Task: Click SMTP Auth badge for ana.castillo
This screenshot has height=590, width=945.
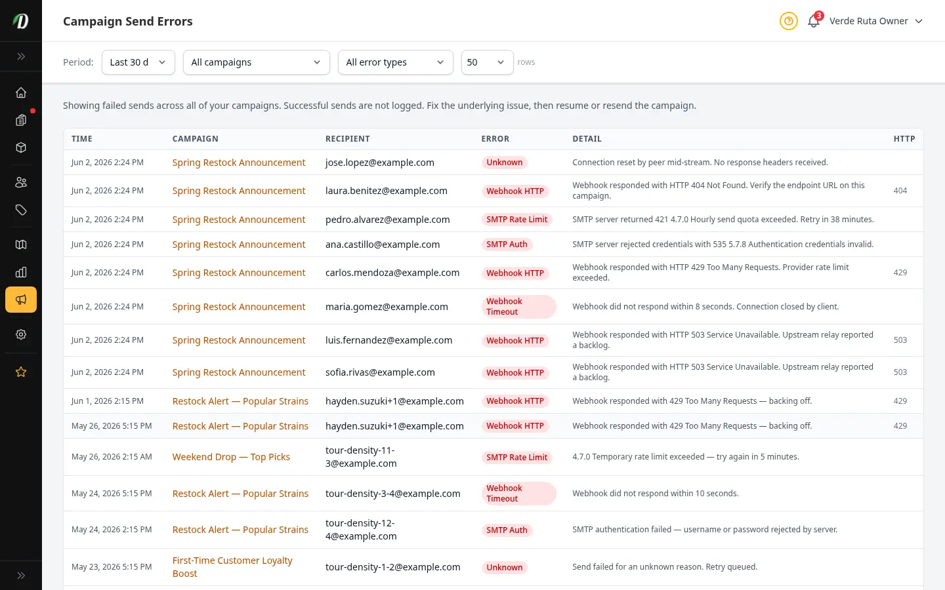Action: (507, 245)
